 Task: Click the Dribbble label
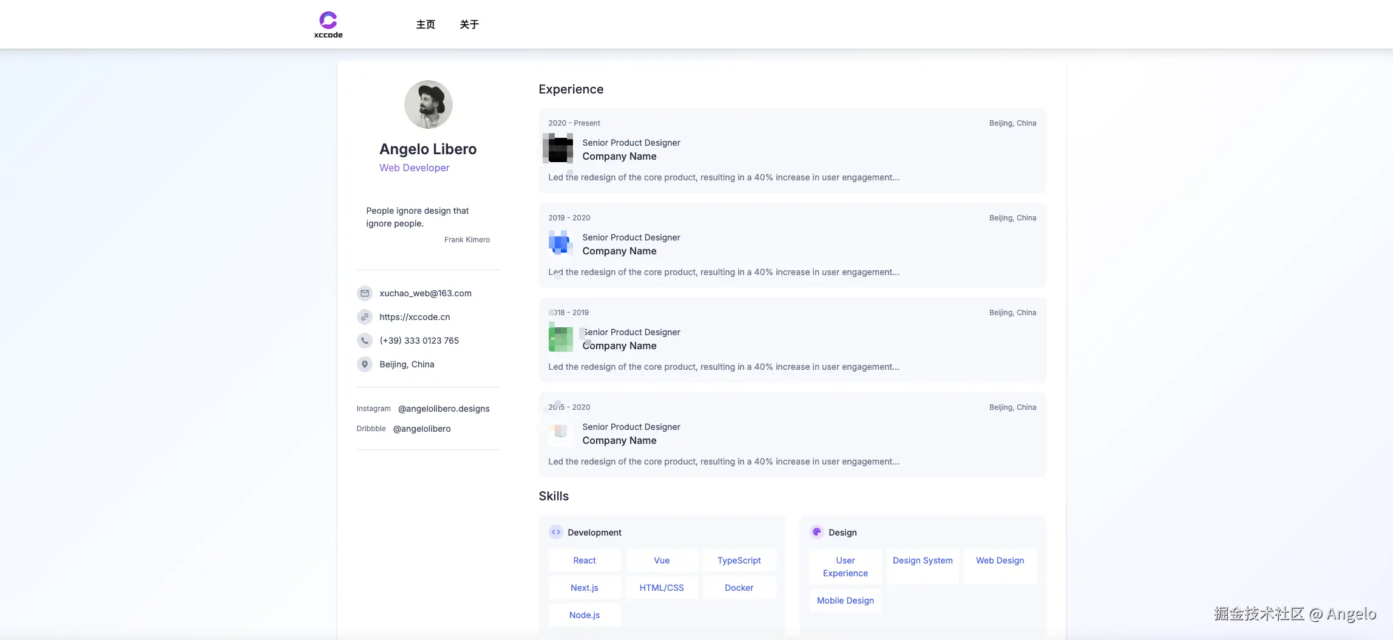pos(371,429)
